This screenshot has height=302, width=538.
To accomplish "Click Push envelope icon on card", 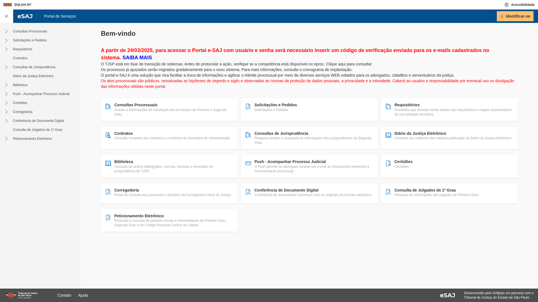I will click(248, 163).
